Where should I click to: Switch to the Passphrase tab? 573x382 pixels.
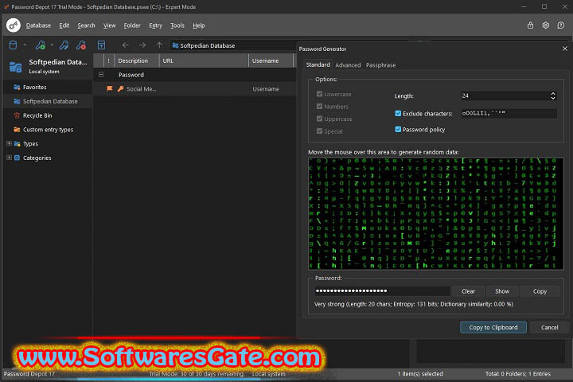click(x=380, y=65)
